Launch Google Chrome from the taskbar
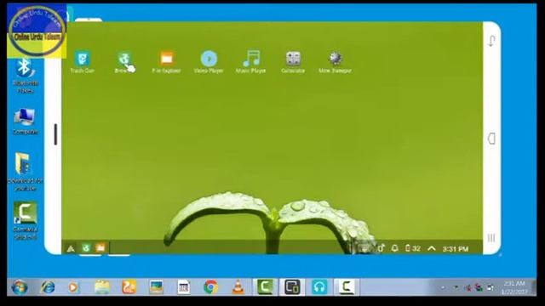The image size is (545, 306). (x=210, y=287)
